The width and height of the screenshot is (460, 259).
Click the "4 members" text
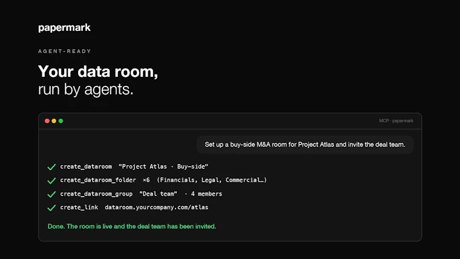click(x=206, y=194)
